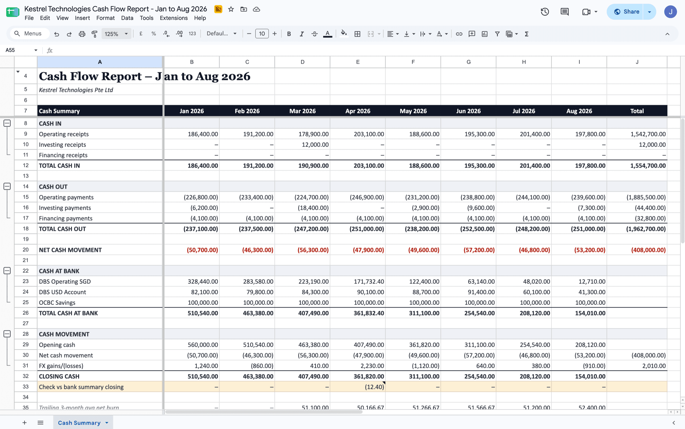The height and width of the screenshot is (429, 685).
Task: Click the Menus search box
Action: tap(30, 34)
